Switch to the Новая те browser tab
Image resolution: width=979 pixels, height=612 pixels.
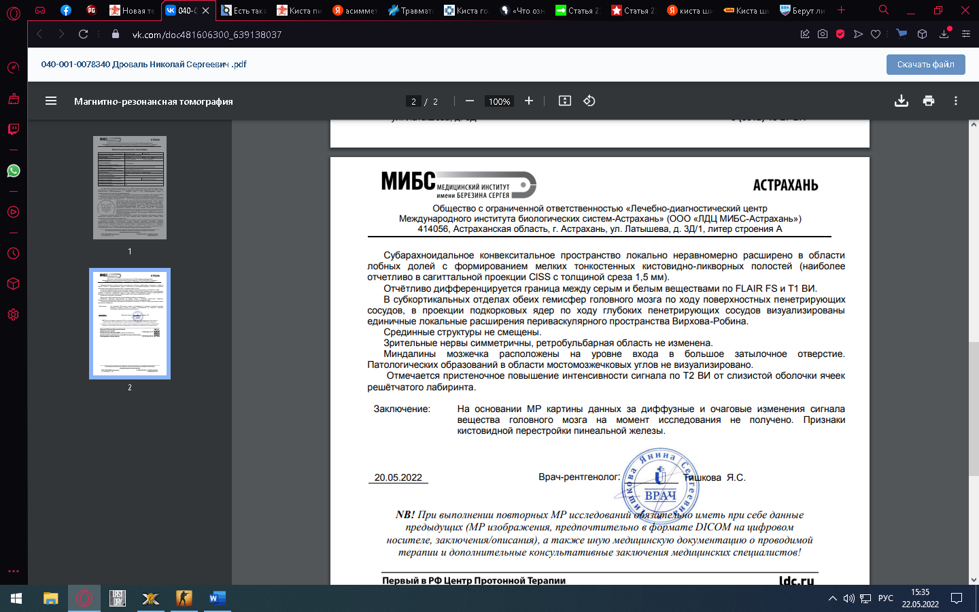click(133, 10)
